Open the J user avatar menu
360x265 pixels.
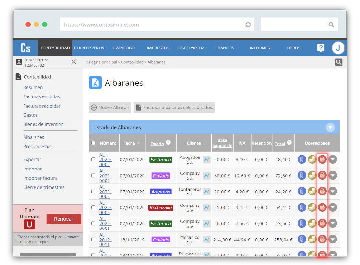338,48
